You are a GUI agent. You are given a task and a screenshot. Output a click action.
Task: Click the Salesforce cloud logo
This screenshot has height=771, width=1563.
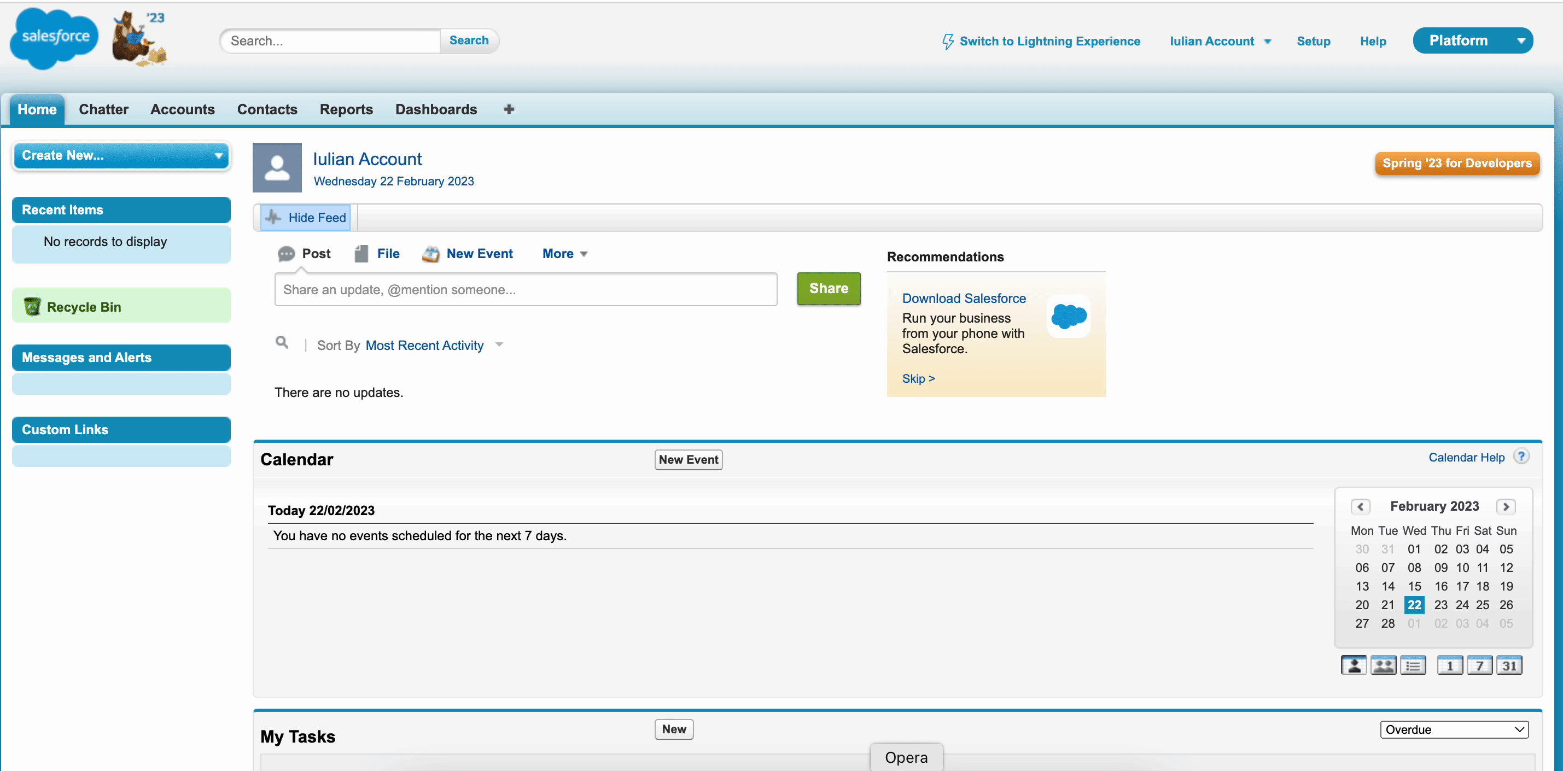[55, 38]
